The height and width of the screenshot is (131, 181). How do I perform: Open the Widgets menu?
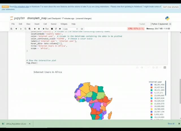64,24
